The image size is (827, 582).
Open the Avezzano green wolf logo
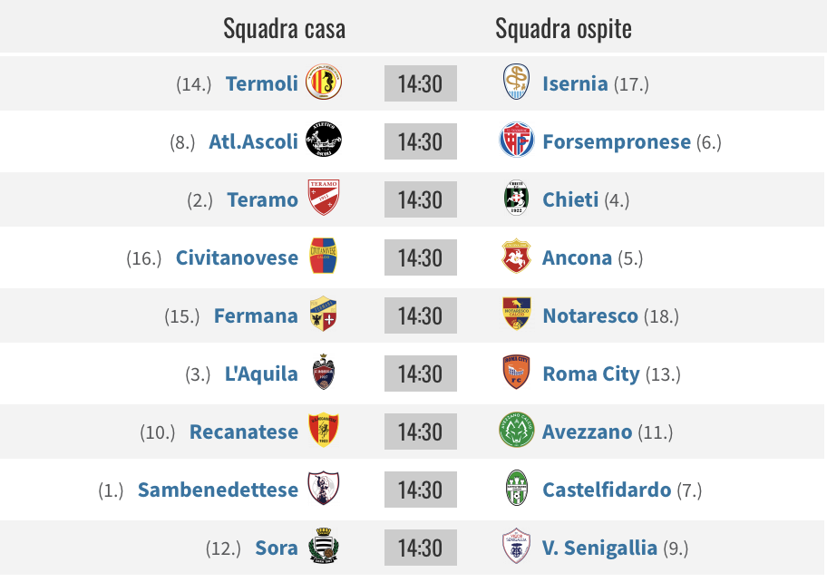click(516, 431)
